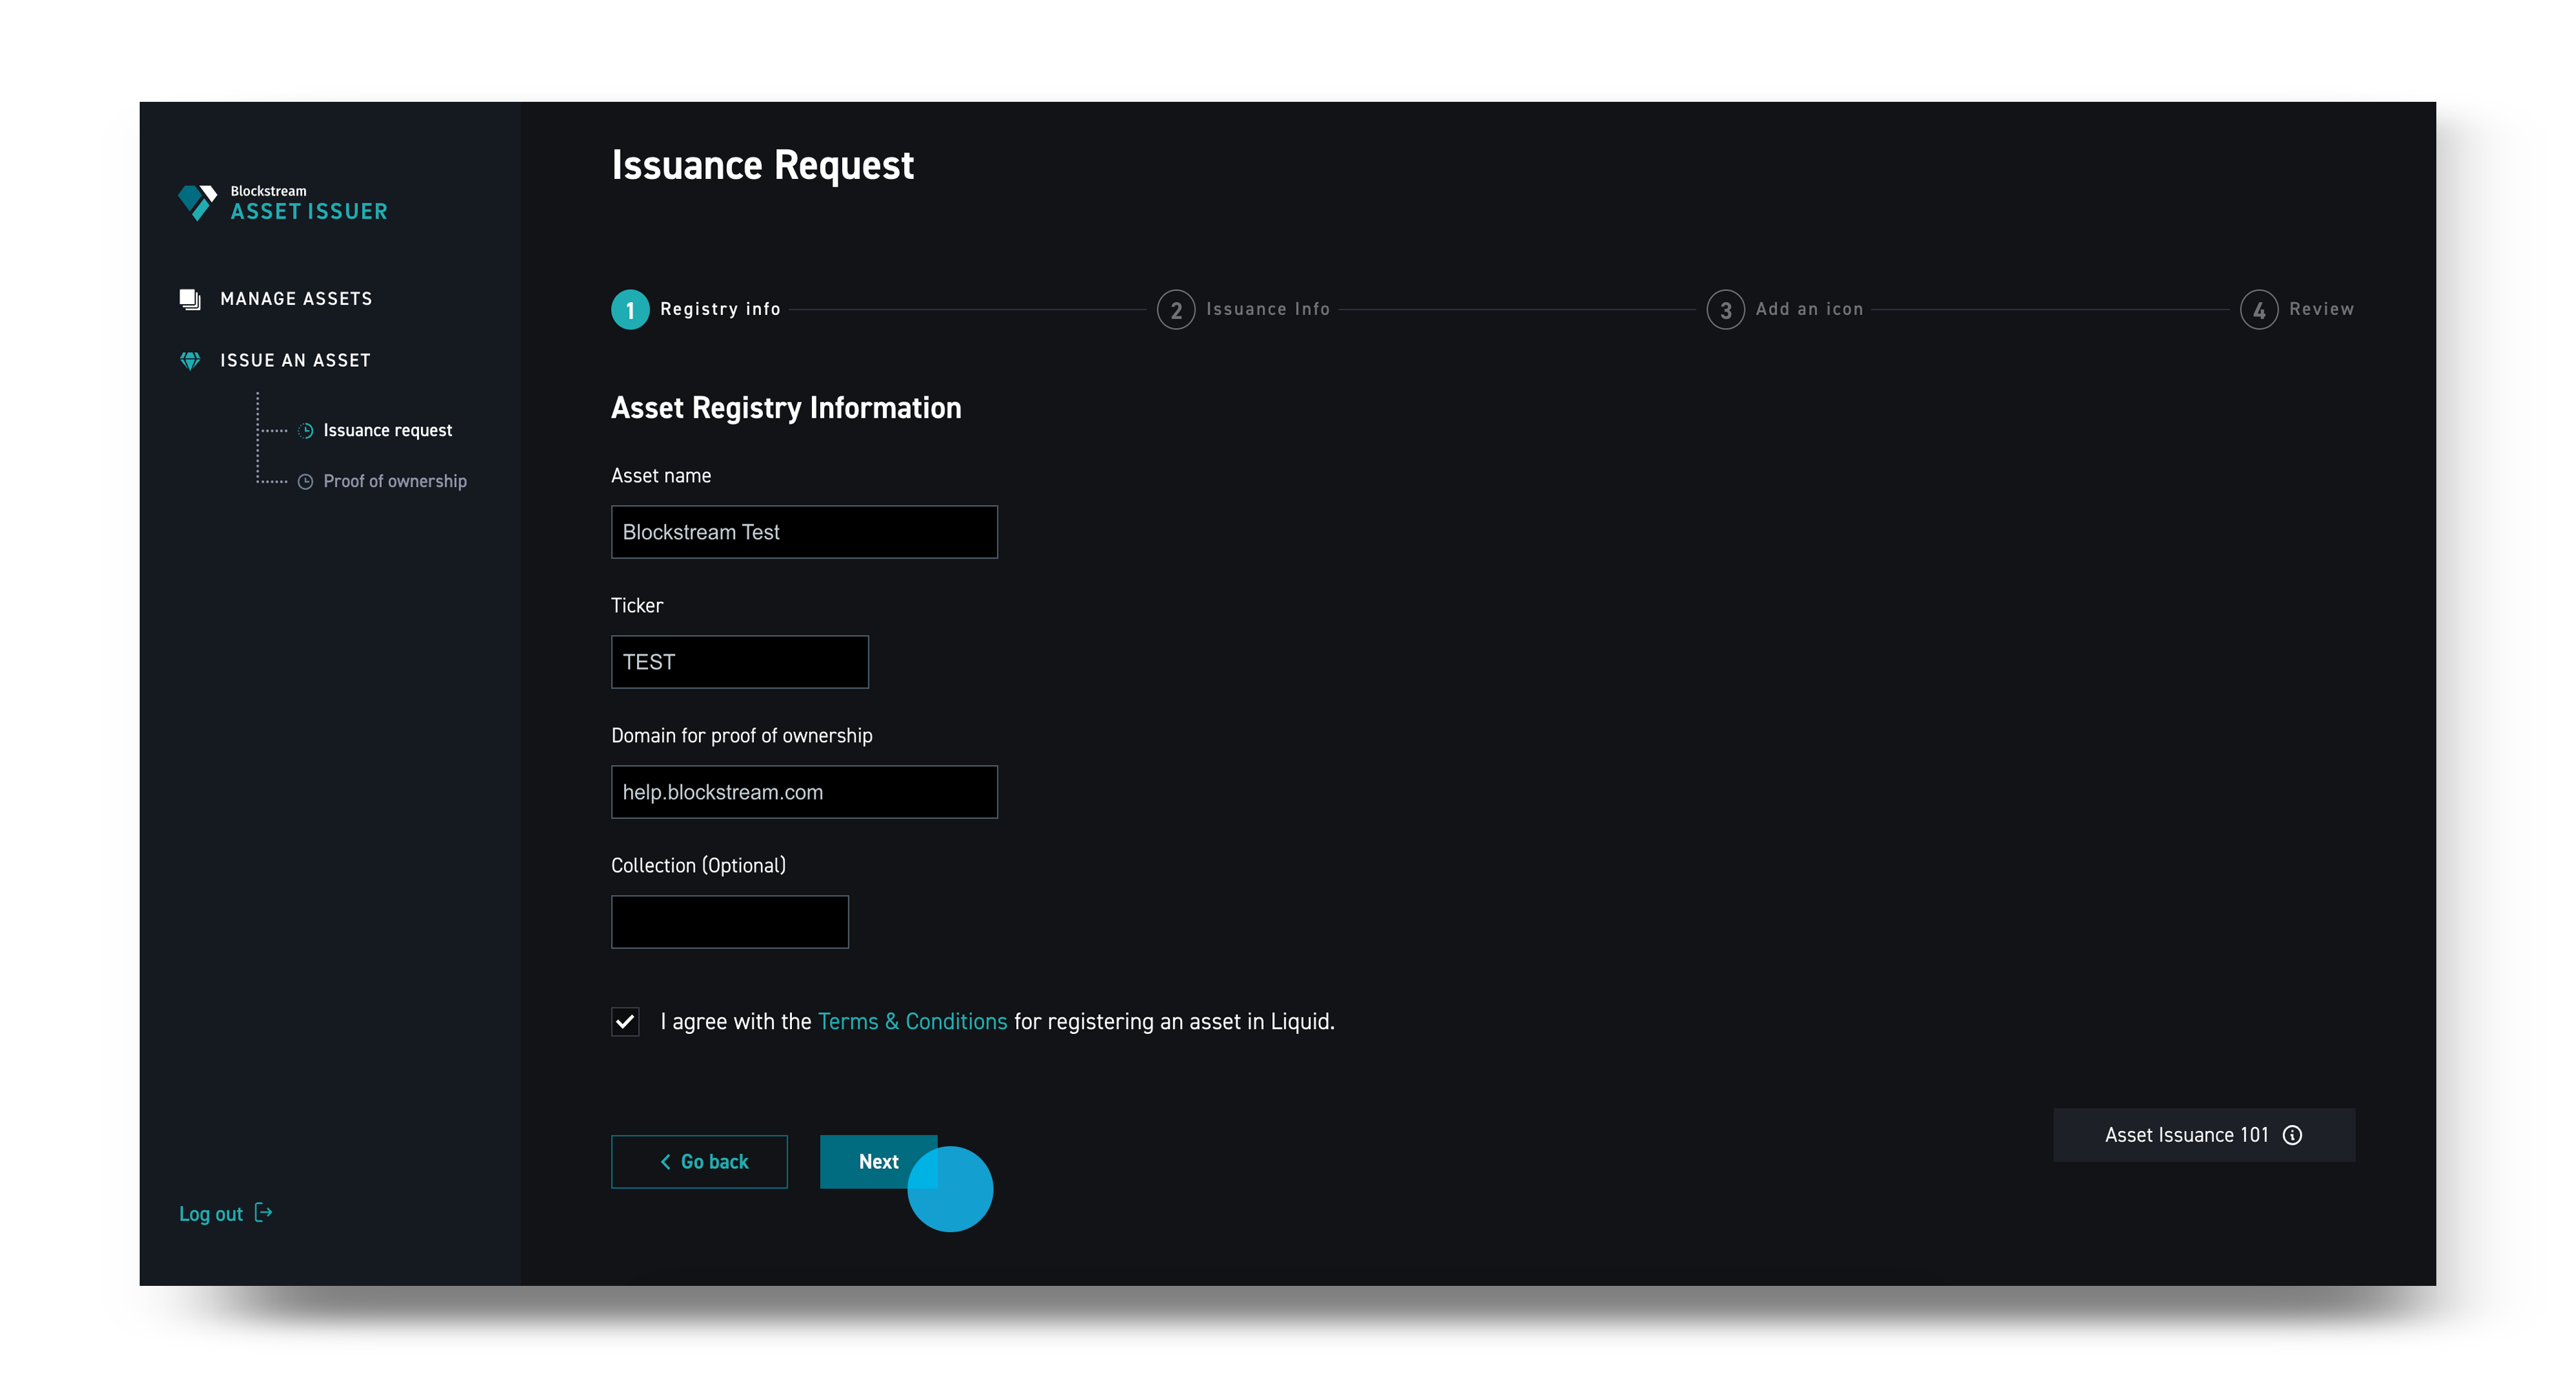The width and height of the screenshot is (2576, 1387).
Task: Go to step 4 Review circle
Action: 2259,310
